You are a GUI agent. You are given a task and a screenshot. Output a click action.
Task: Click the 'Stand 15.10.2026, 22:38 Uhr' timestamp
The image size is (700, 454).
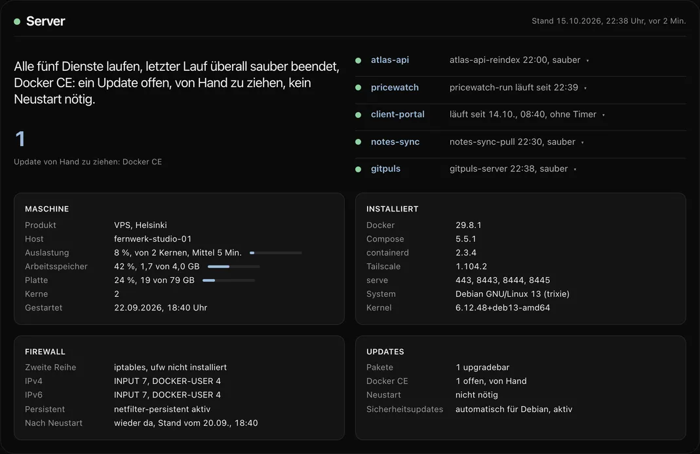[x=587, y=21]
